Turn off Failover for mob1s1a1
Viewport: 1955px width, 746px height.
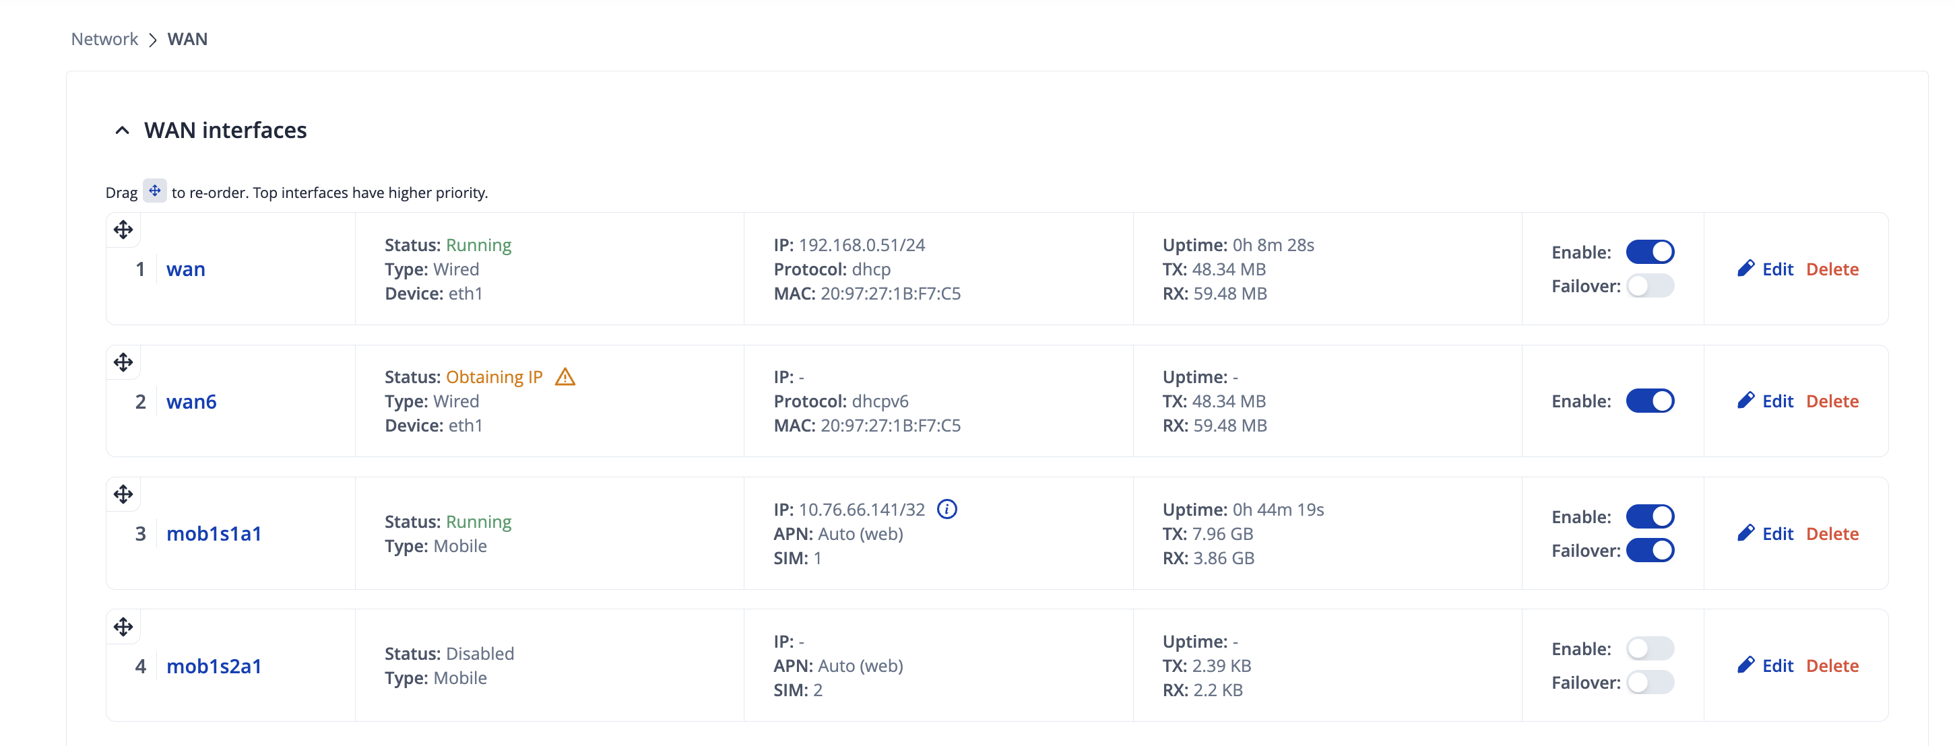[x=1649, y=550]
